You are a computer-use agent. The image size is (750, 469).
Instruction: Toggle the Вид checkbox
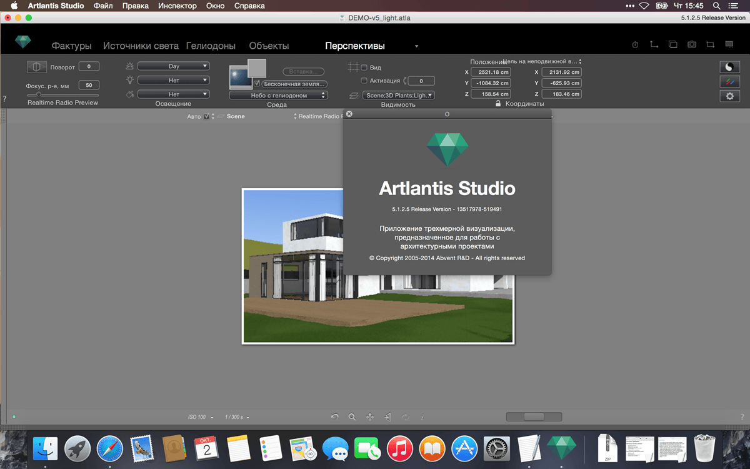click(364, 68)
